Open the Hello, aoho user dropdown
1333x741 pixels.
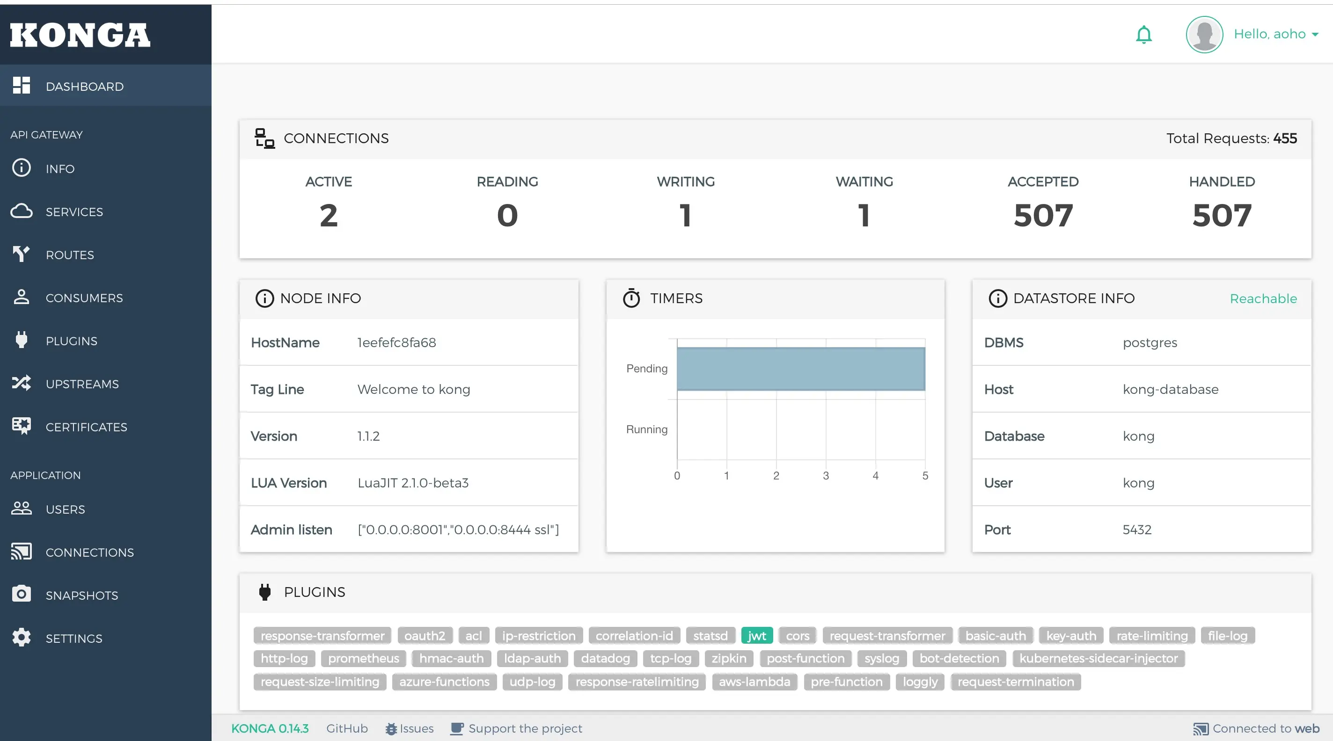(1275, 34)
